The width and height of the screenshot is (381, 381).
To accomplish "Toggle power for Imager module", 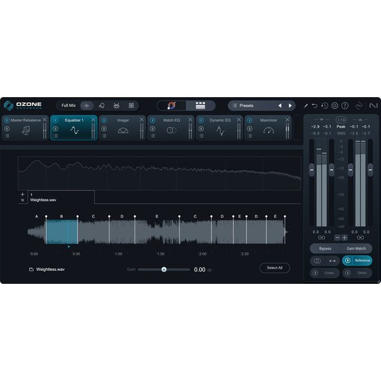I will 104,120.
